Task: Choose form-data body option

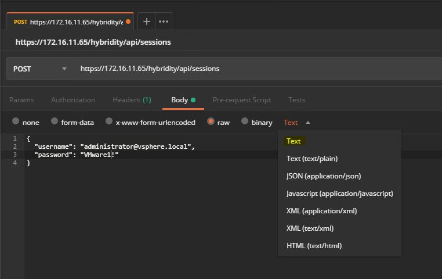Action: tap(55, 121)
